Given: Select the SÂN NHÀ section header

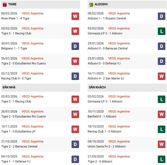Looking at the screenshot, I should [x=9, y=87].
